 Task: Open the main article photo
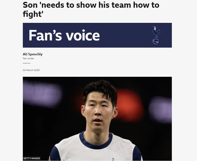[97, 119]
